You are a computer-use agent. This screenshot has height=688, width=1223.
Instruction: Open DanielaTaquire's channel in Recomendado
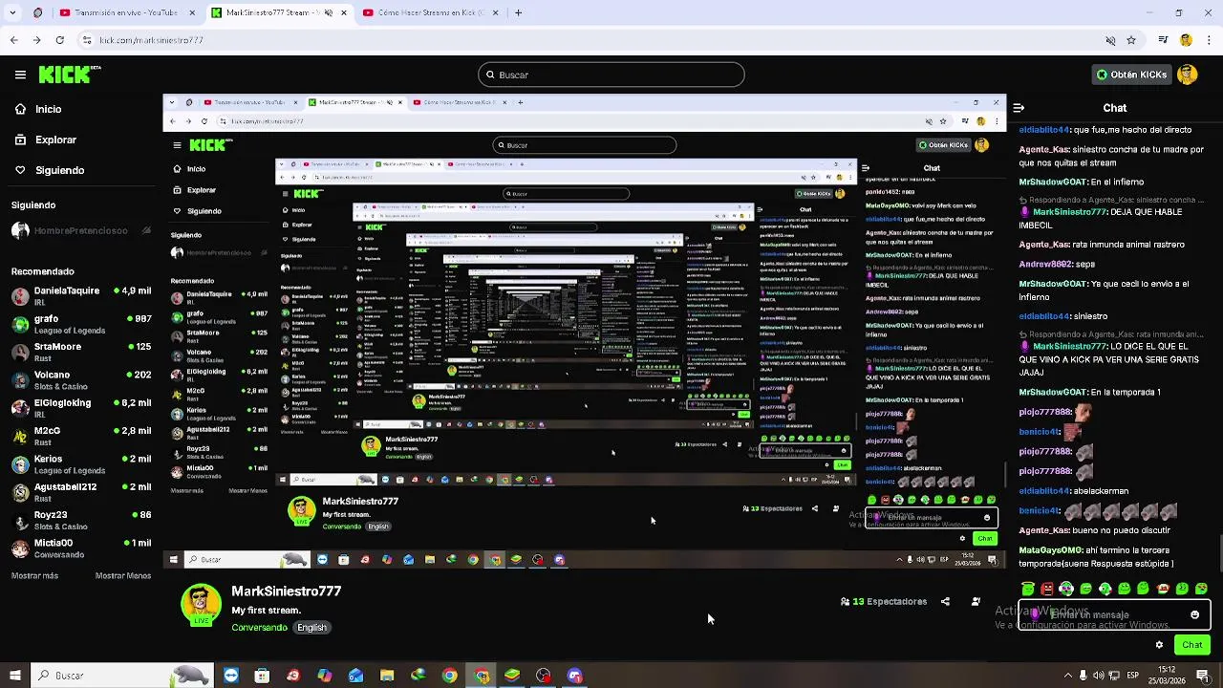81,295
